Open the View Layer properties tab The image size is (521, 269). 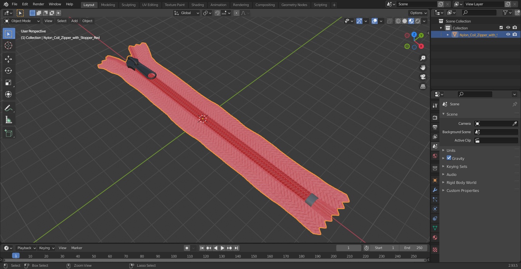[435, 137]
